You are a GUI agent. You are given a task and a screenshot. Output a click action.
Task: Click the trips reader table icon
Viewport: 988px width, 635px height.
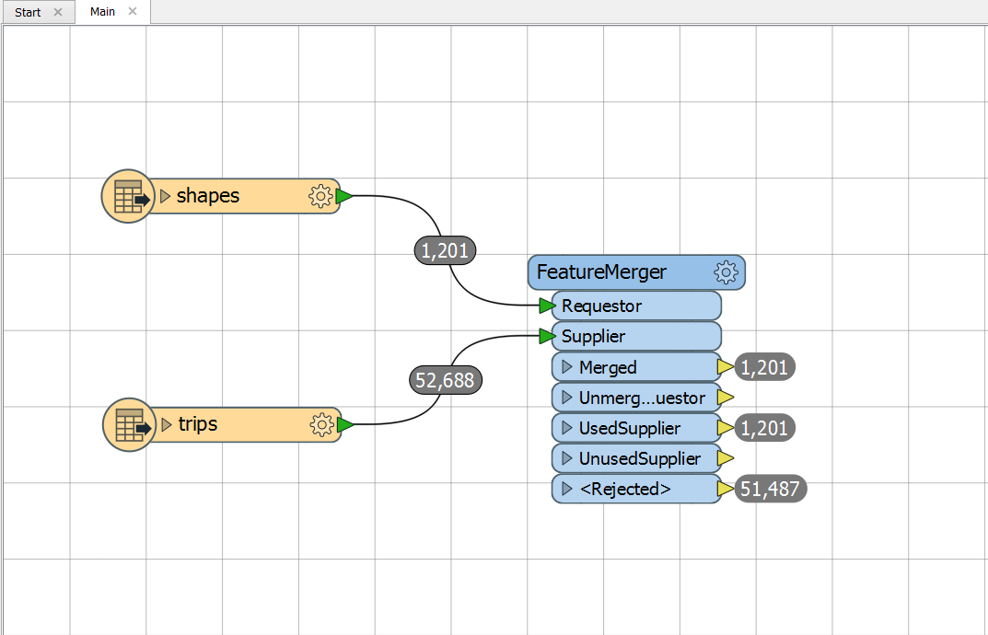pyautogui.click(x=130, y=424)
